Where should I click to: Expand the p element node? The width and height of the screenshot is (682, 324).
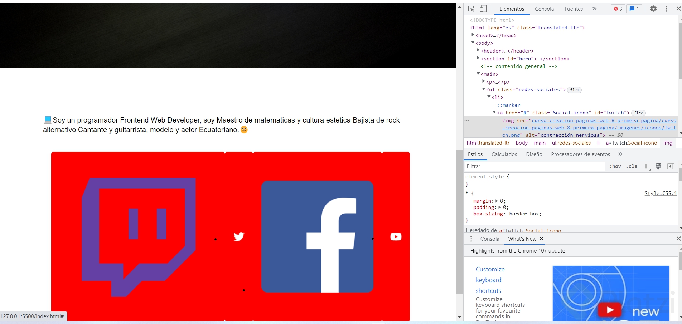(484, 81)
